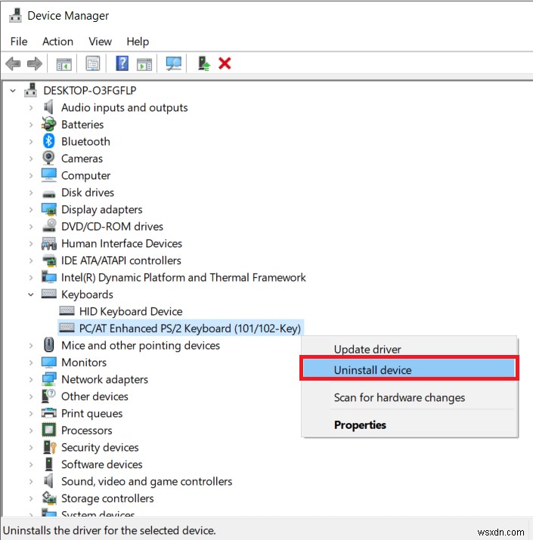Select the Human Interface Devices label

pos(122,243)
